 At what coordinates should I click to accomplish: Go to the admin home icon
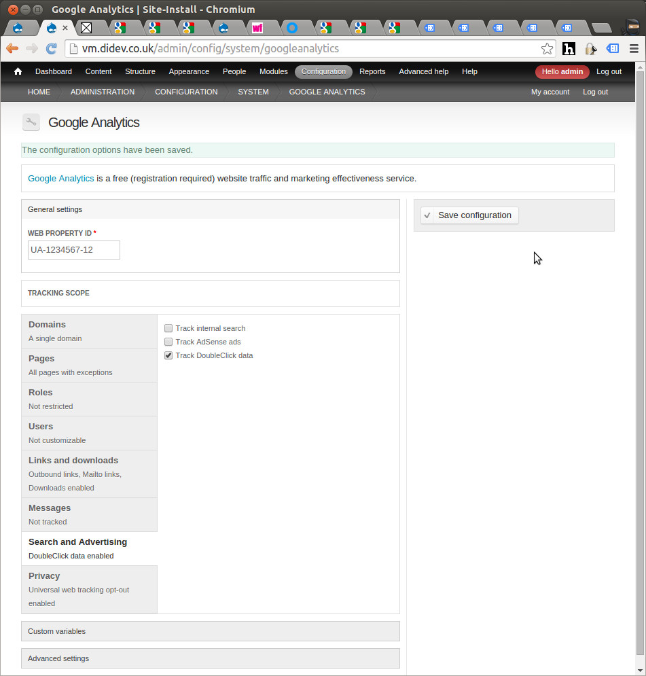[18, 71]
